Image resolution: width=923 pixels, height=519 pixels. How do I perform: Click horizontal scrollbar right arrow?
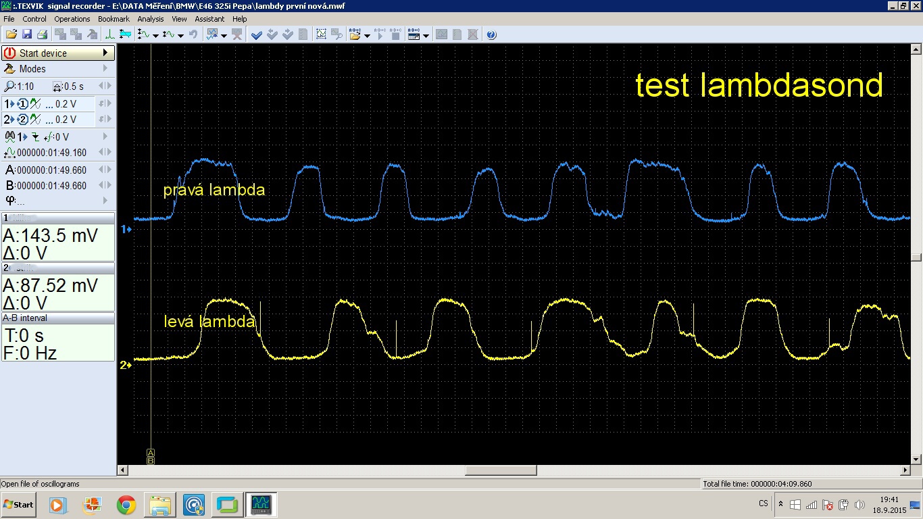tap(906, 470)
